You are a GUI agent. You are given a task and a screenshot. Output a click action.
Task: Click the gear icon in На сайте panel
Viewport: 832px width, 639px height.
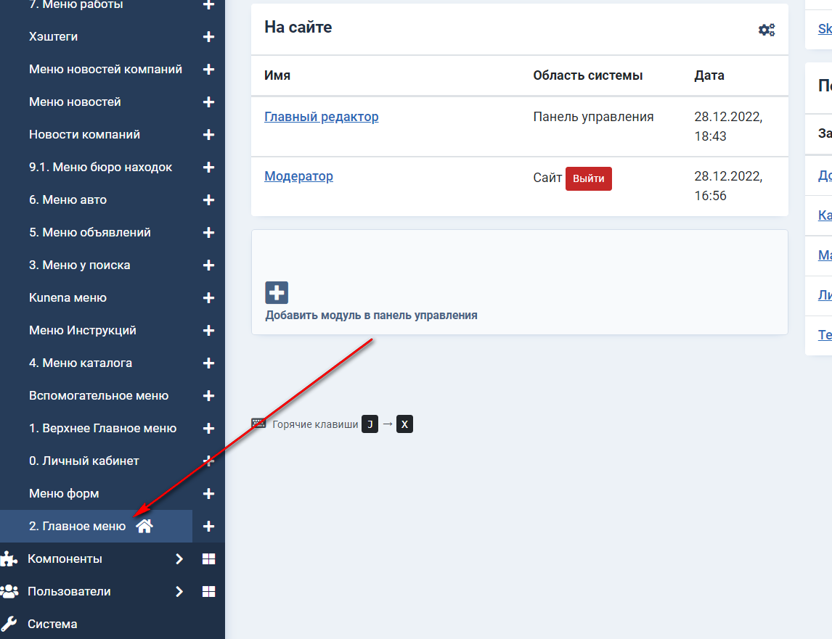[767, 30]
